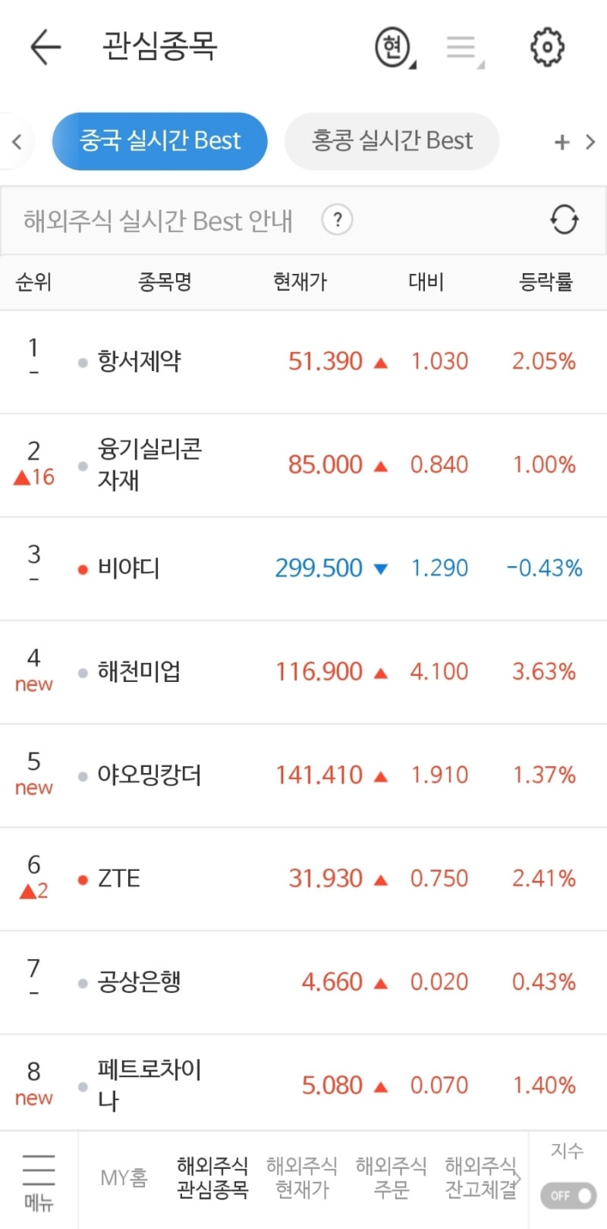This screenshot has width=607, height=1229.
Task: Click the left chevron beside the tab bar
Action: 15,141
